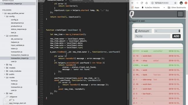This screenshot has width=188, height=105.
Task: Select the £-99 shop transaction row
Action: pyautogui.click(x=157, y=61)
